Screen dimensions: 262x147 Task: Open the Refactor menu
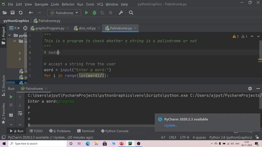pyautogui.click(x=68, y=4)
